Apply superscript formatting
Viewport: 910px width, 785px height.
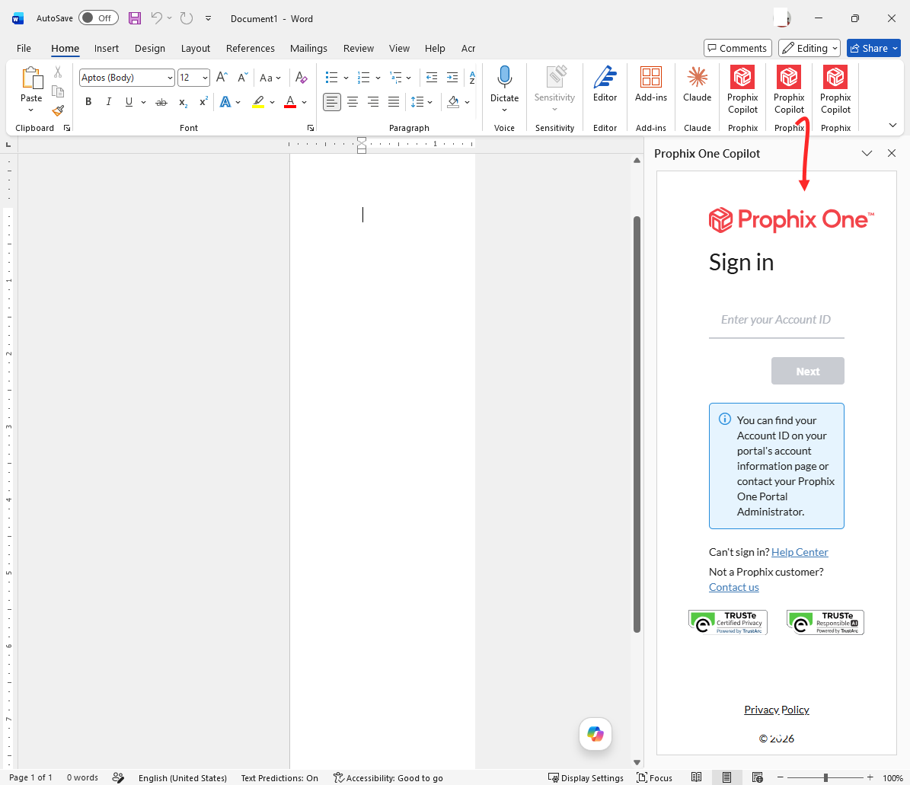click(203, 102)
